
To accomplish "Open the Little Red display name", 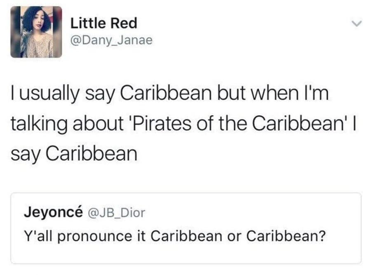I will tap(104, 23).
